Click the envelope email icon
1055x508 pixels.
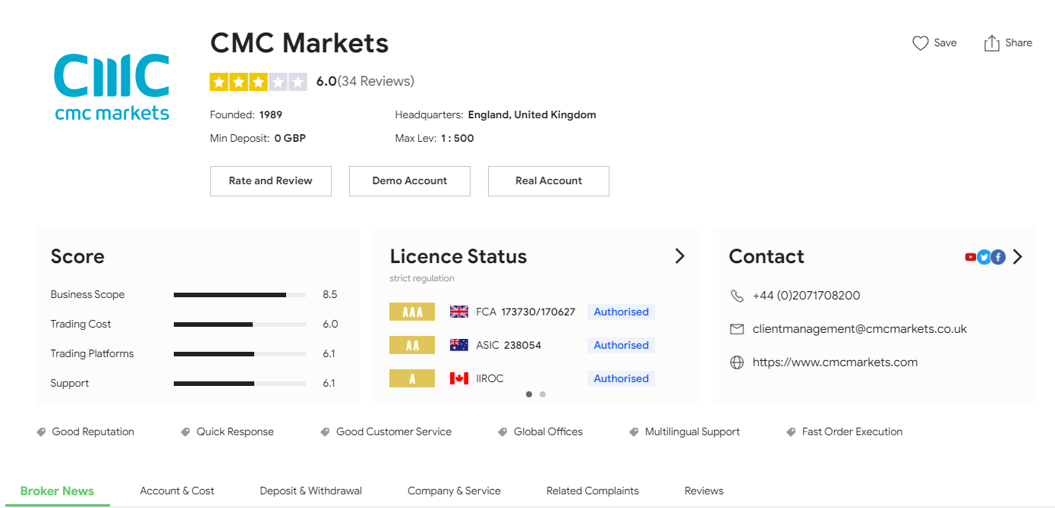[x=736, y=329]
